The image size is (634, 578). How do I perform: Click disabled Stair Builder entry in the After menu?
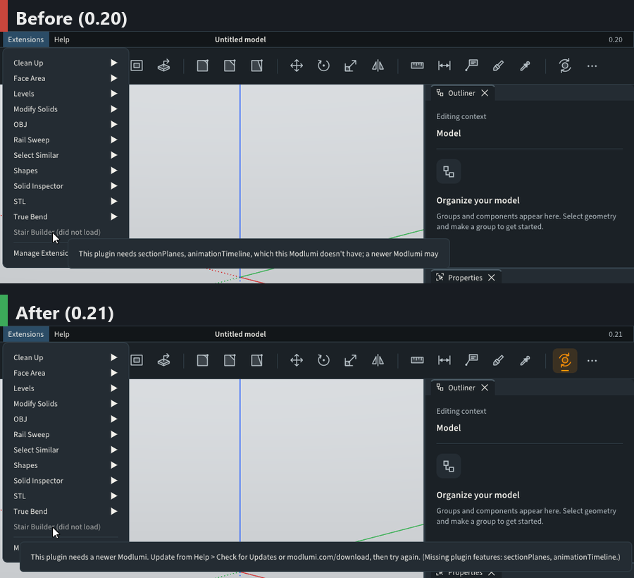tap(65, 527)
